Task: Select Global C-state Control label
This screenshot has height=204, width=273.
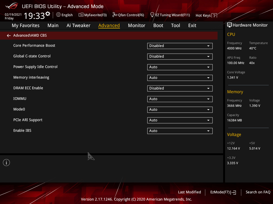Action: click(32, 56)
